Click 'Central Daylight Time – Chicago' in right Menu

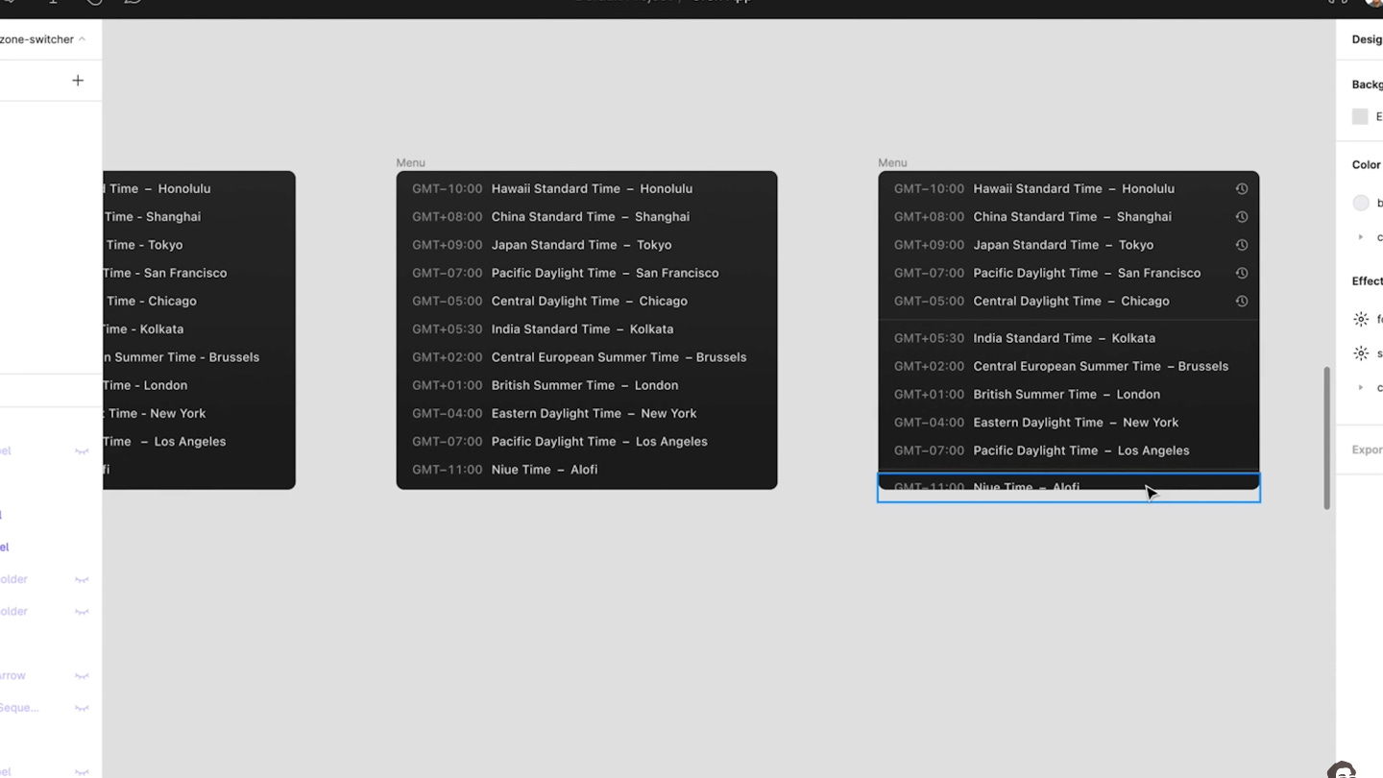coord(1071,301)
